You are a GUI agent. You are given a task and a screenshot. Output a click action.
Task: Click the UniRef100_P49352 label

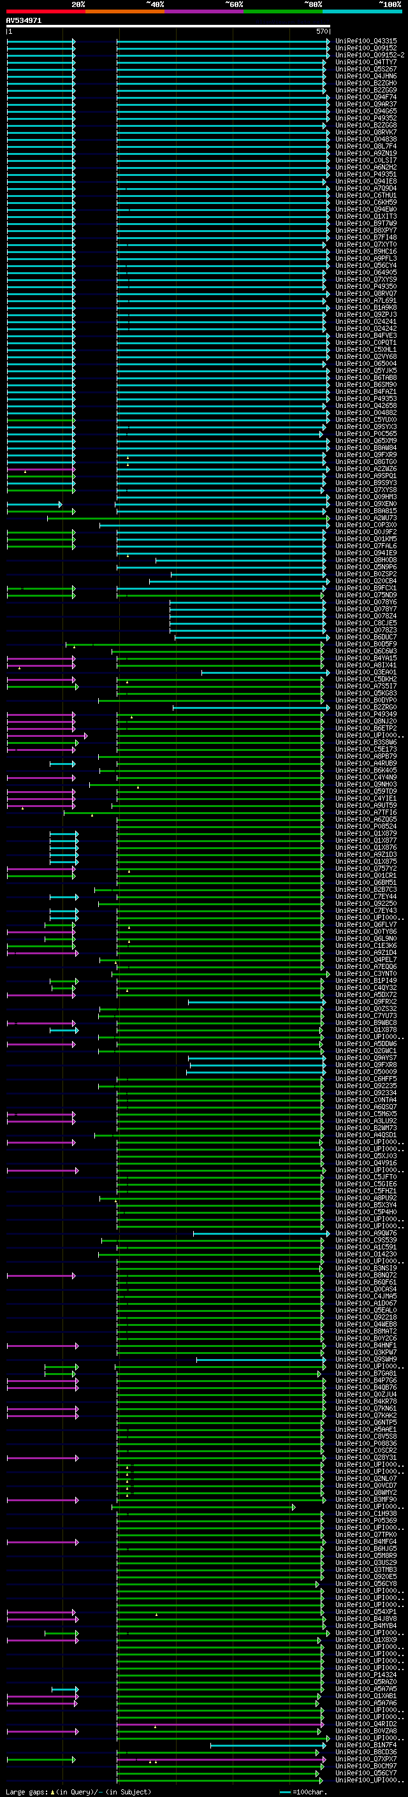(x=366, y=118)
